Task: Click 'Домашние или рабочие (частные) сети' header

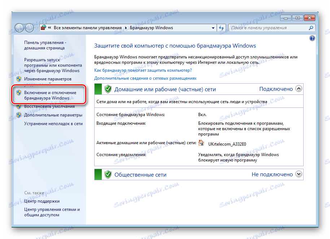Action: tap(165, 89)
